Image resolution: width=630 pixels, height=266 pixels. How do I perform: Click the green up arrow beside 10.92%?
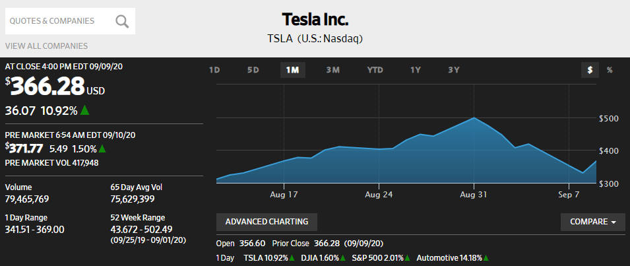[85, 110]
